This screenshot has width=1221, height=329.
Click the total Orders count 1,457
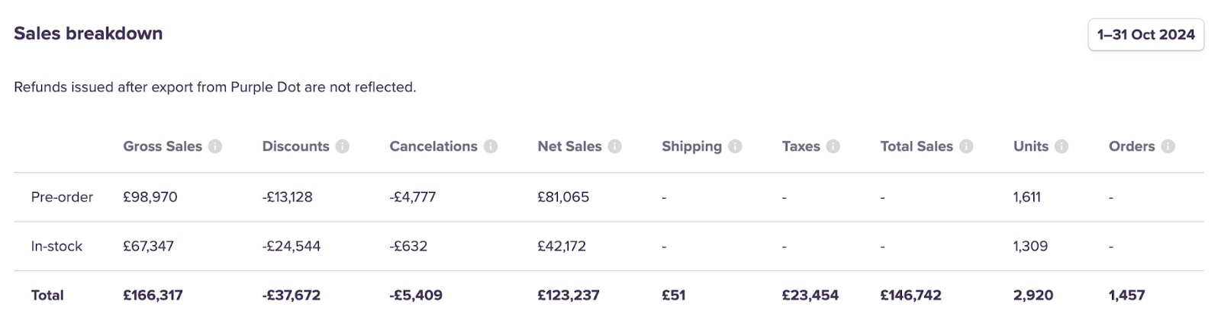pyautogui.click(x=1126, y=295)
